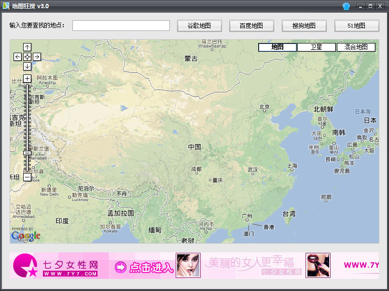Click the 北京 label on the map
This screenshot has width=389, height=291.
tap(264, 107)
